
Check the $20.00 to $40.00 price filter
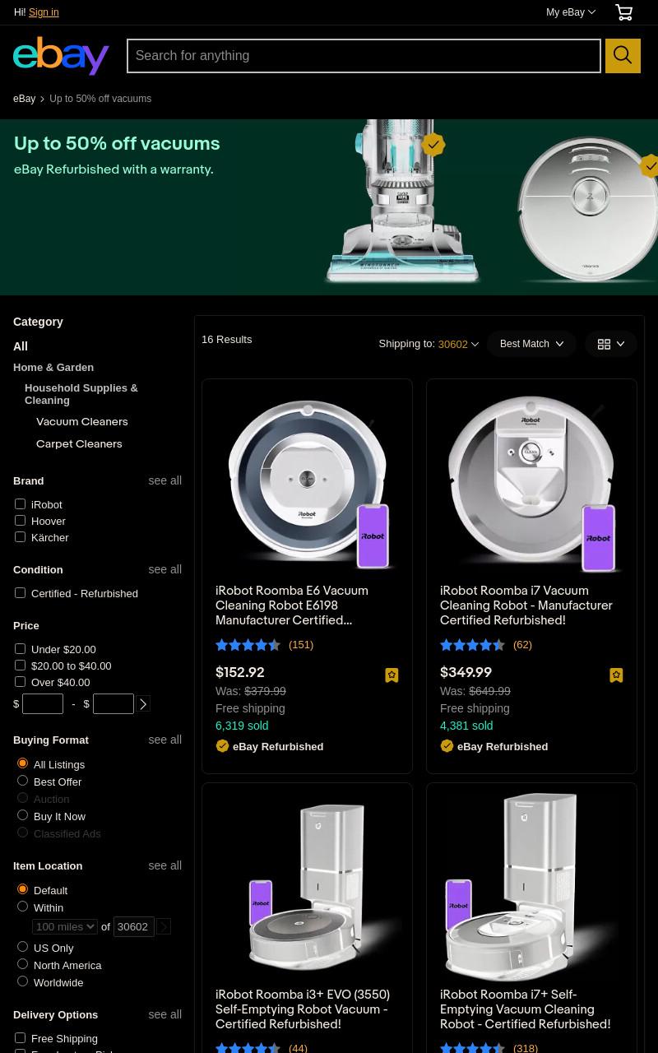pyautogui.click(x=21, y=666)
